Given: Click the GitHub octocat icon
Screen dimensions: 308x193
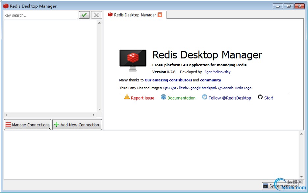Looking at the screenshot, I should pos(260,97).
